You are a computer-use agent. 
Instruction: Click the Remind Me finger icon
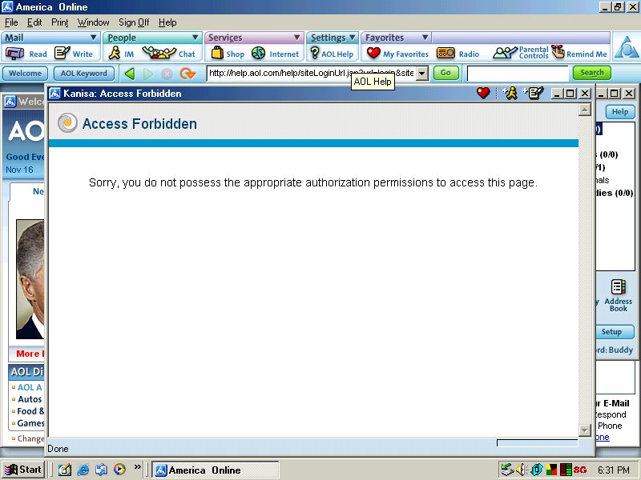pyautogui.click(x=558, y=52)
